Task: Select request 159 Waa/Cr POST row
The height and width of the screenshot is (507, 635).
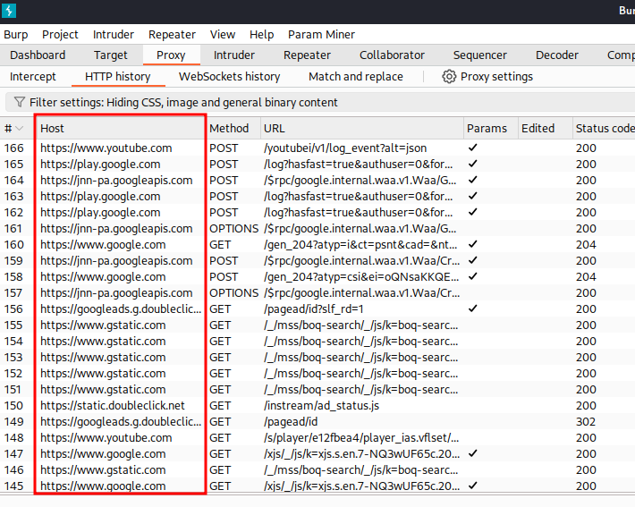Action: pos(317,261)
